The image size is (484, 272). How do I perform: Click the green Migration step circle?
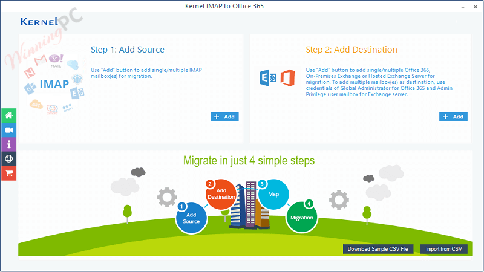click(x=301, y=217)
